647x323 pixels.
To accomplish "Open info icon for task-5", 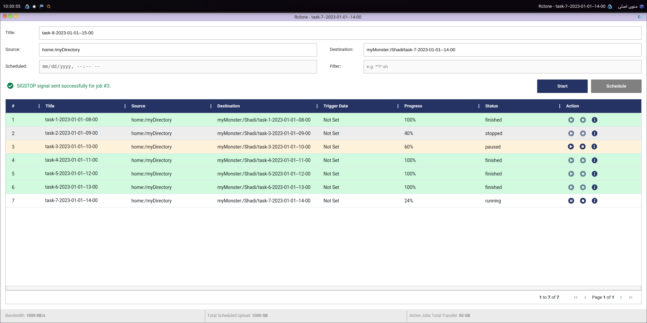I will [x=594, y=174].
